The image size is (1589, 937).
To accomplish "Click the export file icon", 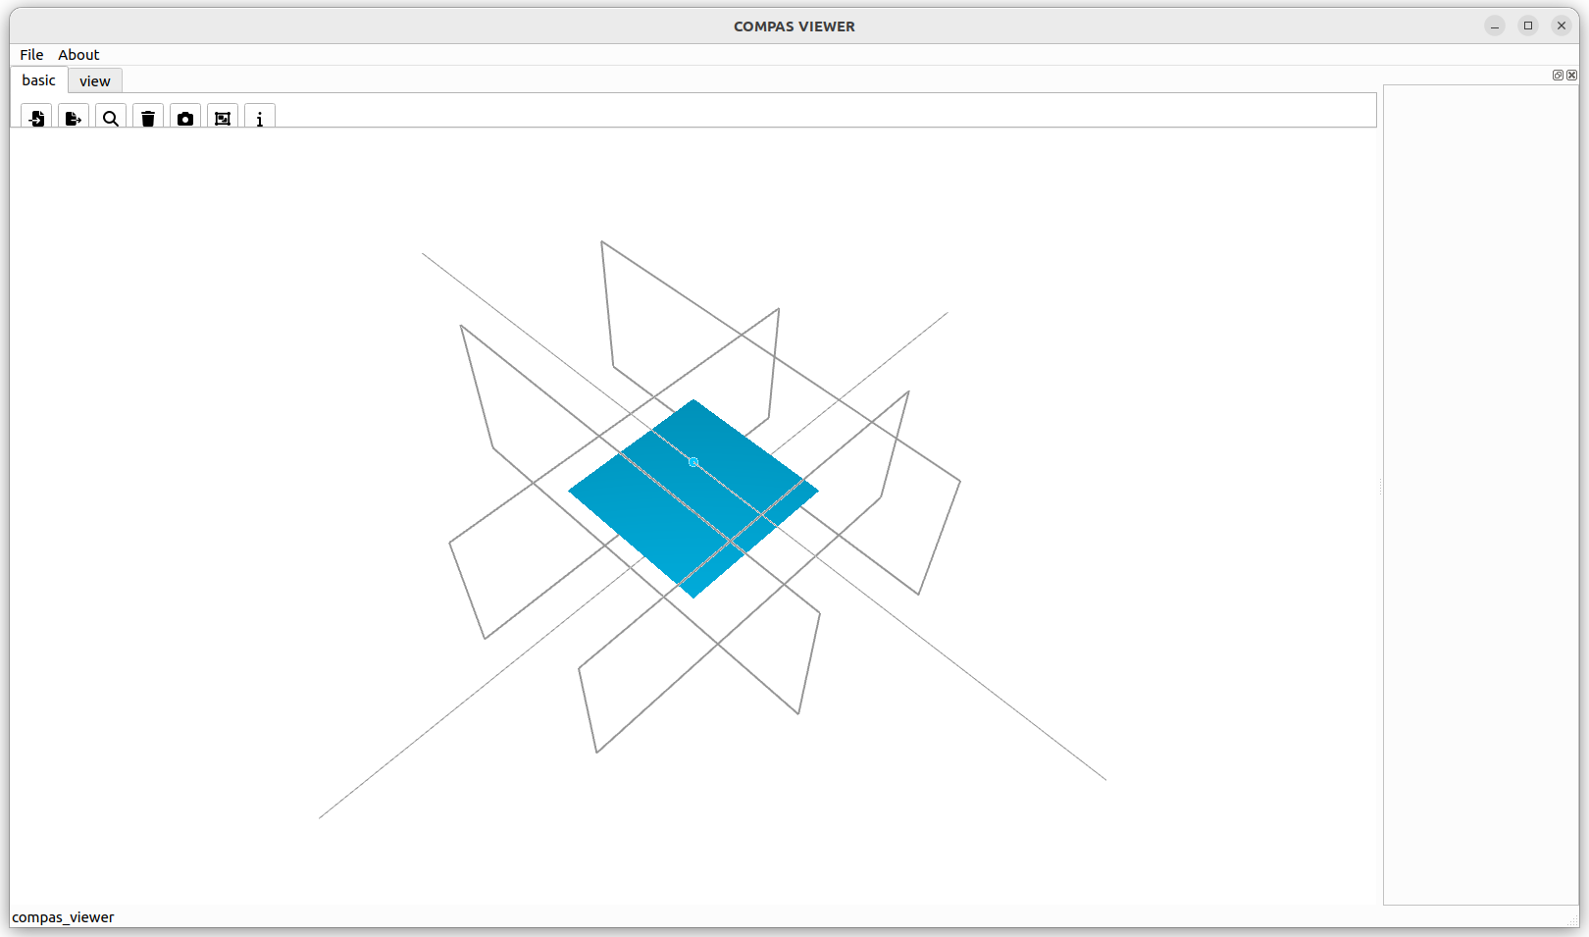I will click(x=74, y=118).
